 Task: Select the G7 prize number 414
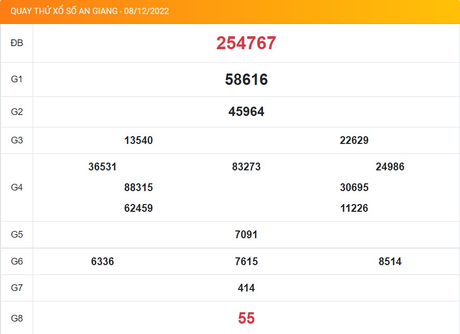point(246,288)
